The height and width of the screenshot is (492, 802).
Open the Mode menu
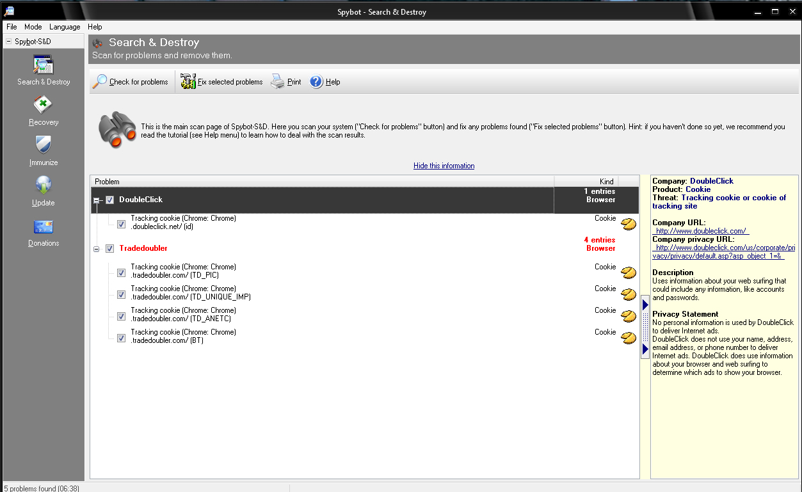[x=33, y=27]
